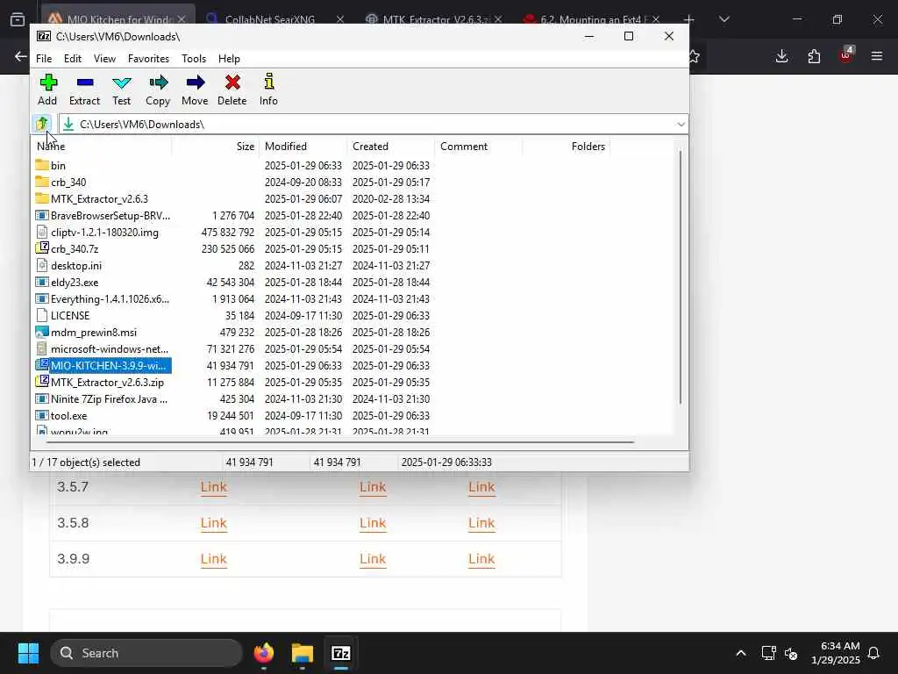The height and width of the screenshot is (674, 898).
Task: Open the Tools menu
Action: [x=194, y=59]
